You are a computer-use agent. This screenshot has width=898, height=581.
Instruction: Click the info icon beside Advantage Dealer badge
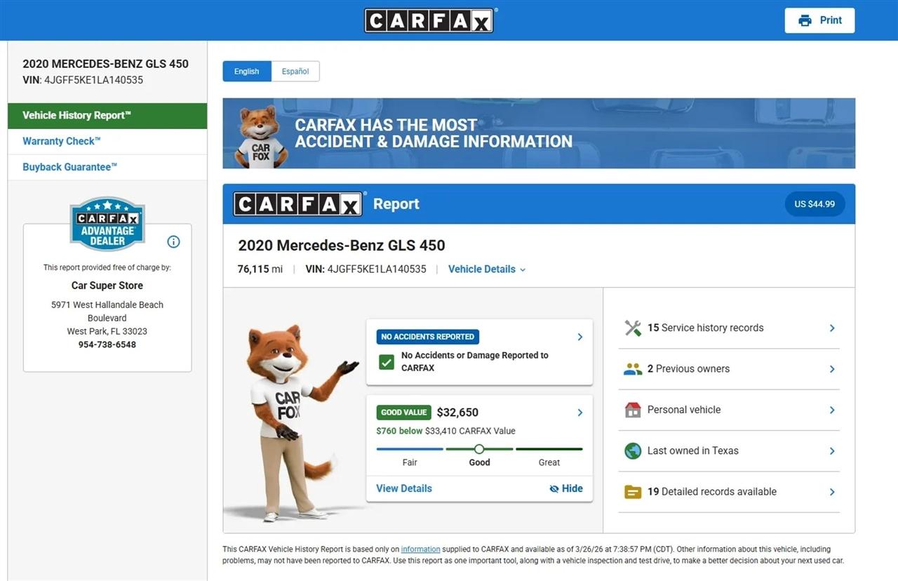173,242
